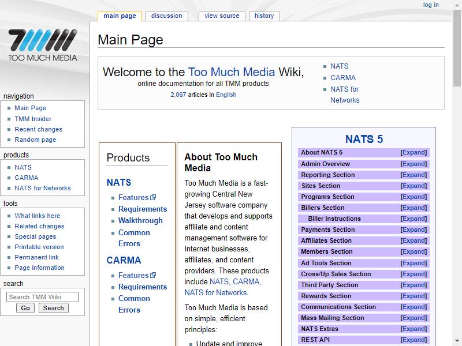Expand the Programs Section row
The image size is (462, 346).
point(413,197)
